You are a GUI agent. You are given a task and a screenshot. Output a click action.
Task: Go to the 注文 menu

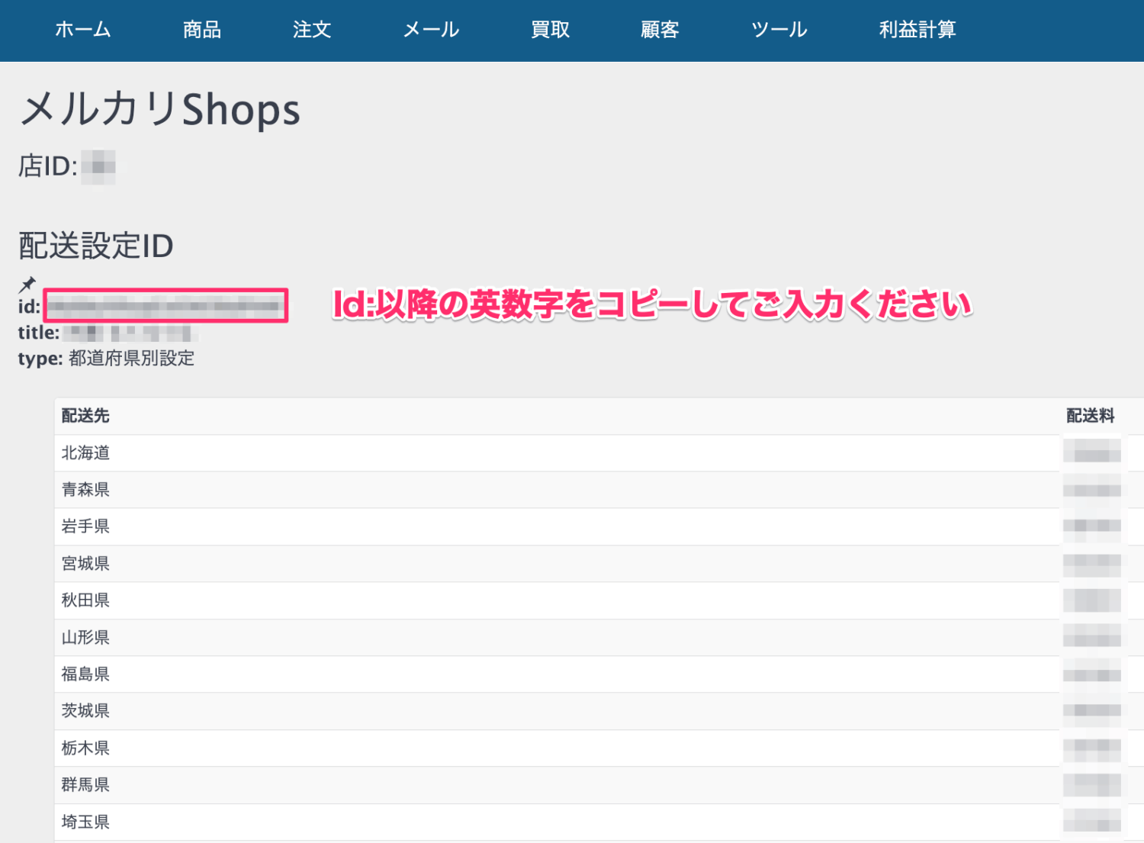point(312,30)
